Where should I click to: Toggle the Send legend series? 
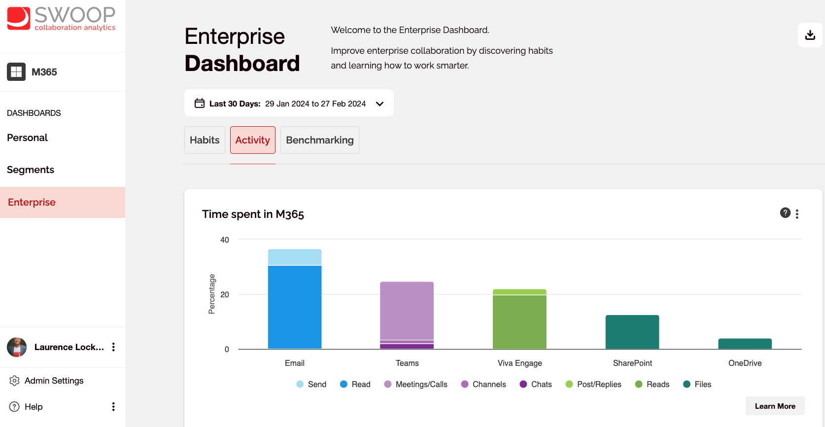tap(311, 384)
